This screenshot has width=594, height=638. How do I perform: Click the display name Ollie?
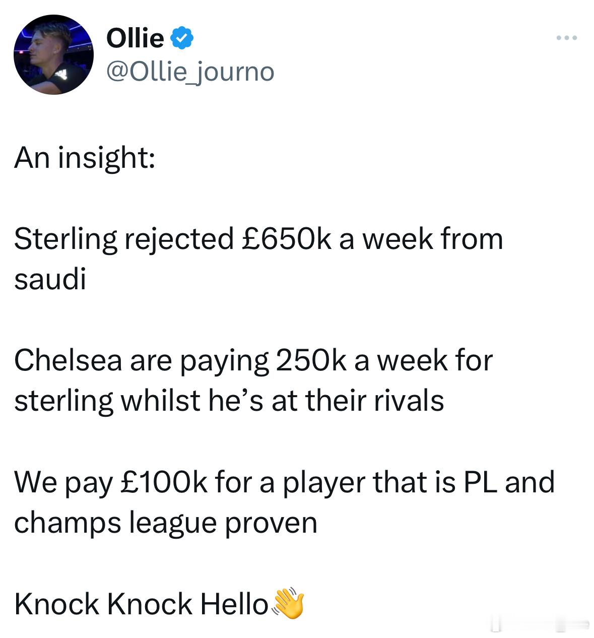(x=135, y=38)
